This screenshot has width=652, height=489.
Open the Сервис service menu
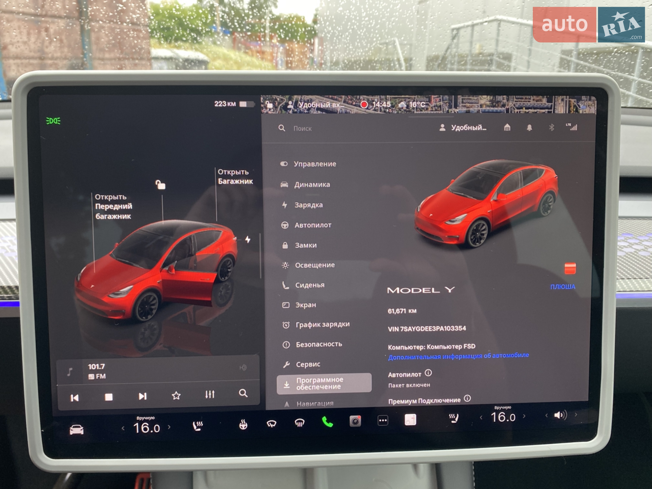pyautogui.click(x=301, y=364)
